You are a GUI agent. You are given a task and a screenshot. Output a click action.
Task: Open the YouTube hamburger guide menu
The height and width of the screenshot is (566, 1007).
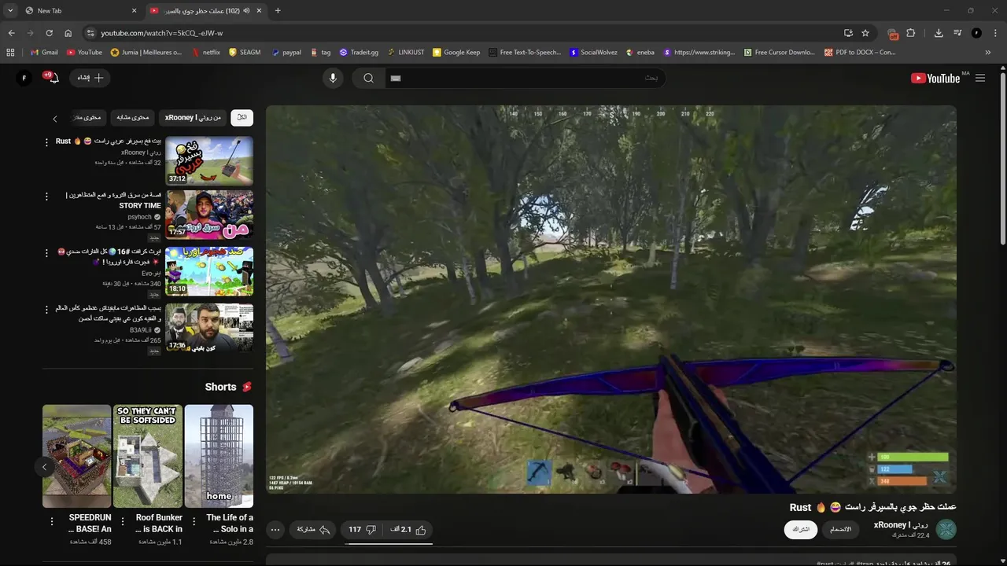click(x=980, y=78)
